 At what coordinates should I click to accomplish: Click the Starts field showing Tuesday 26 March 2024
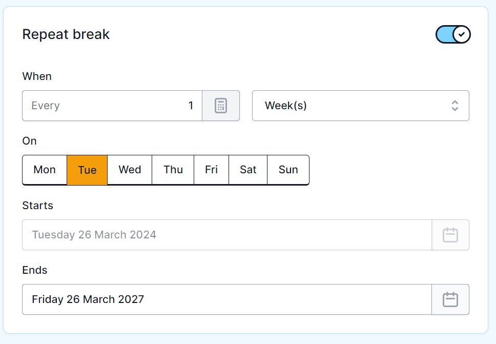tap(227, 235)
